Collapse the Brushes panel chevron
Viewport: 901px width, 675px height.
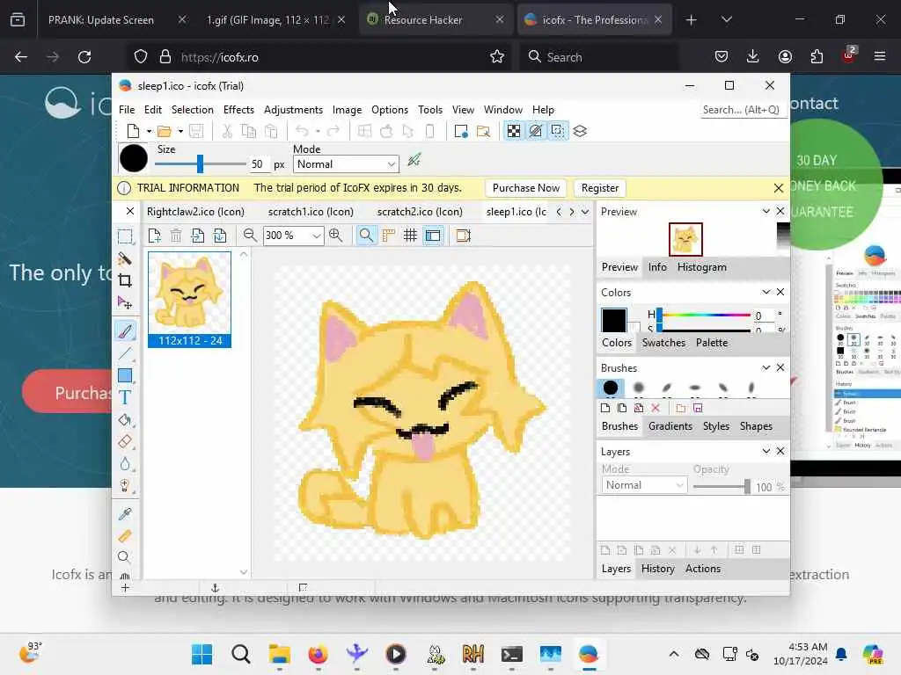click(x=766, y=367)
